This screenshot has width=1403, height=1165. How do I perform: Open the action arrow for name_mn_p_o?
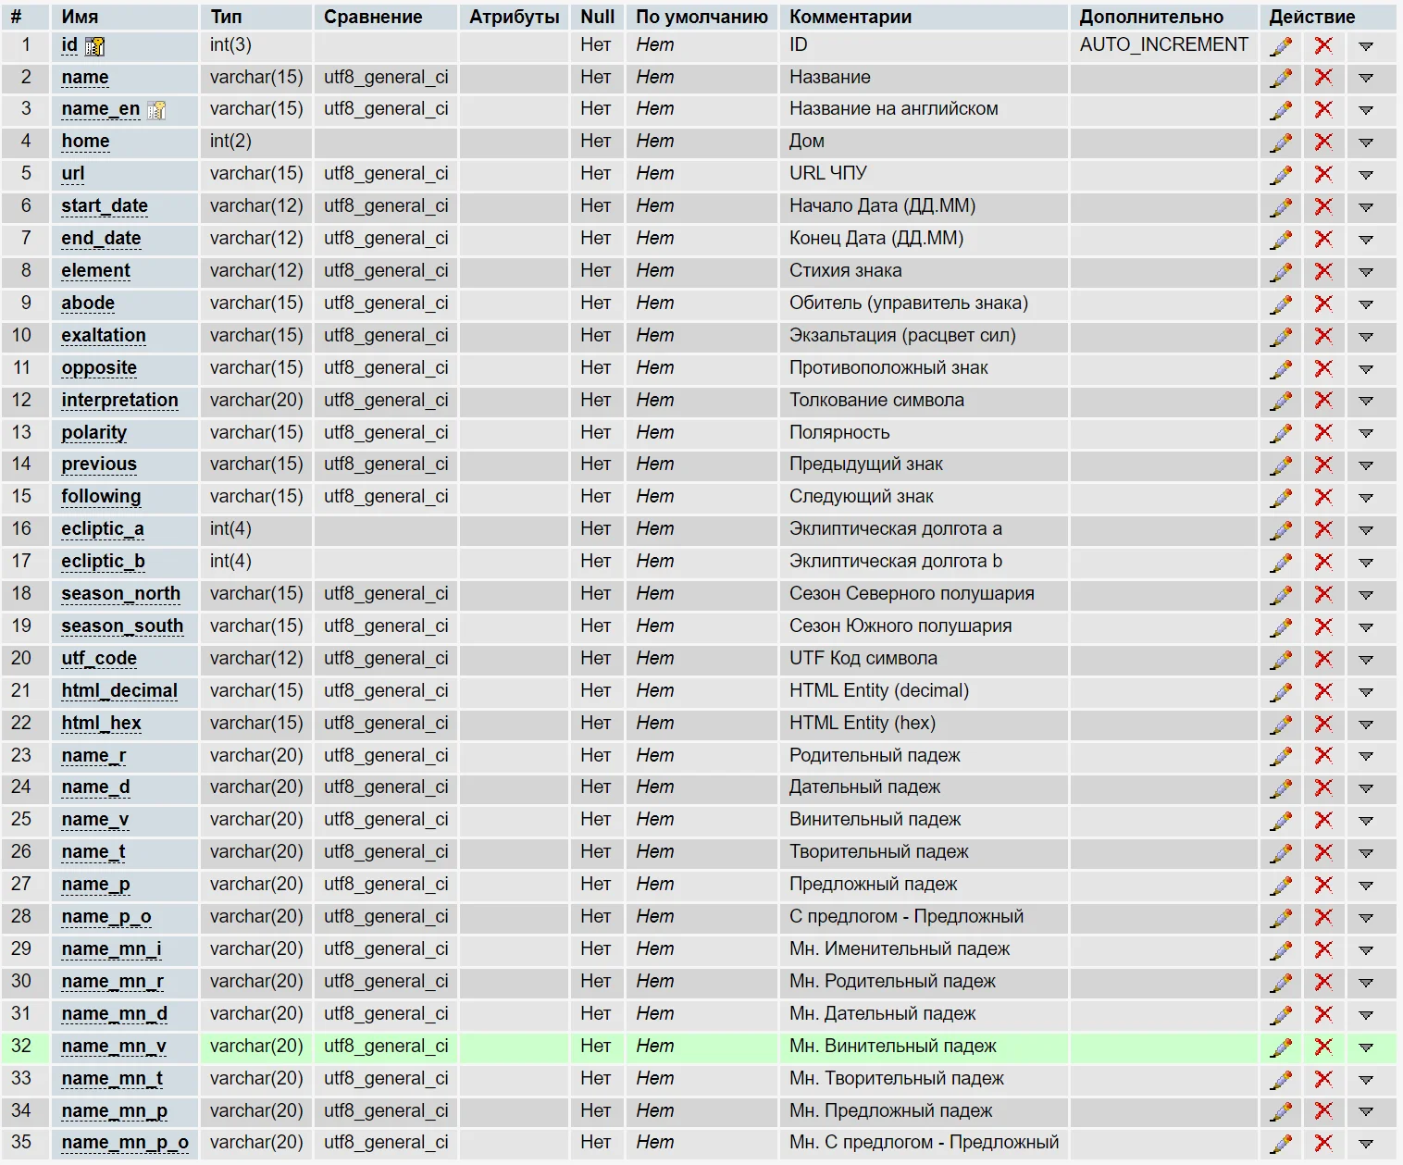[x=1366, y=1144]
